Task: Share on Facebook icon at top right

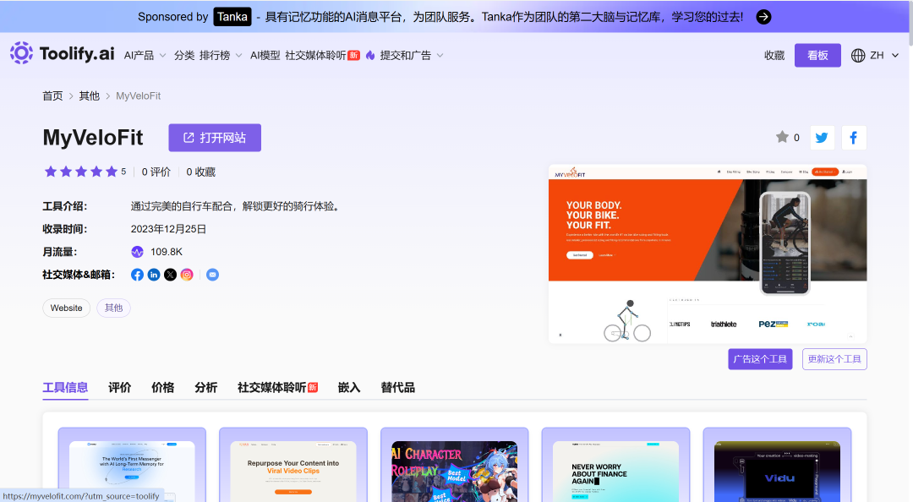Action: coord(854,138)
